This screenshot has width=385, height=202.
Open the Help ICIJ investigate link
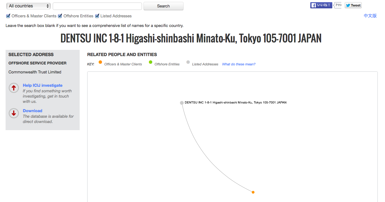tap(43, 85)
